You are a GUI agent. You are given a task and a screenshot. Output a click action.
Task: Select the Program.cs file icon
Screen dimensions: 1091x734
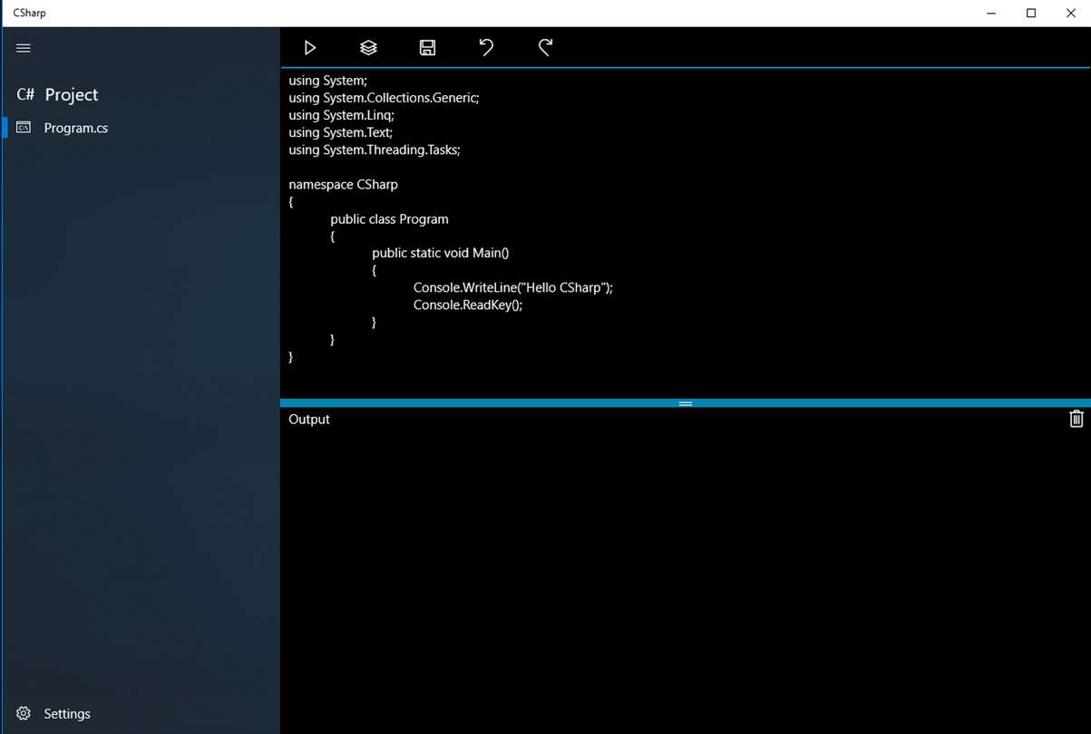tap(24, 128)
